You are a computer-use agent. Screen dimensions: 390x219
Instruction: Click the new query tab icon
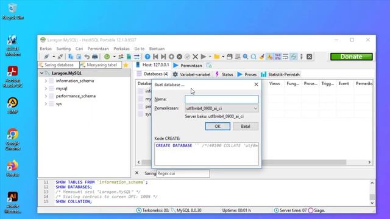(x=209, y=66)
